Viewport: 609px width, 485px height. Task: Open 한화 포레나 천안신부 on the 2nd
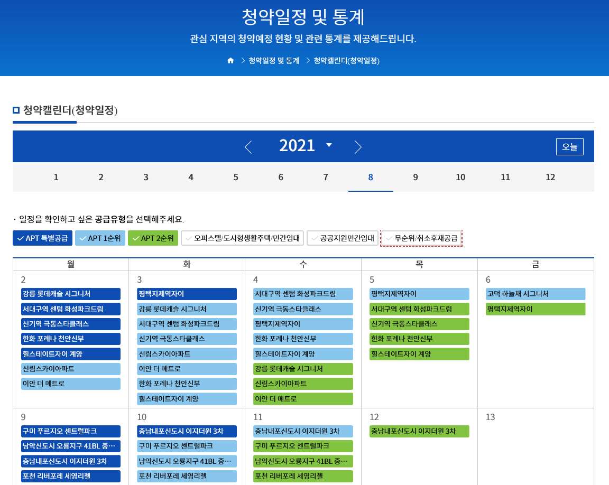71,339
